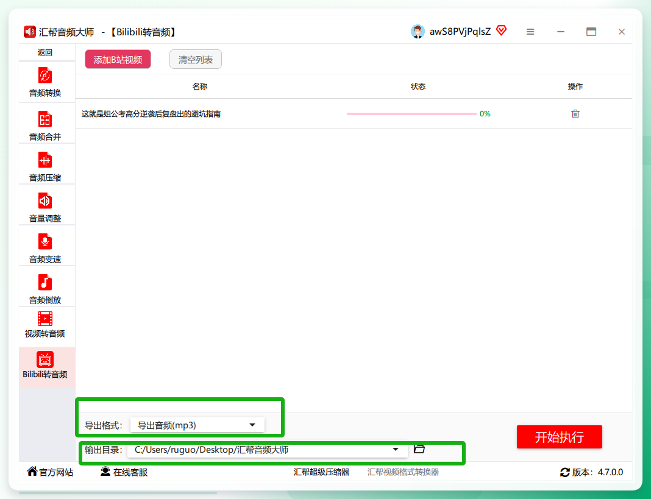Screen dimensions: 651x499
Task: Select the 音量调整 menu label
Action: [45, 218]
